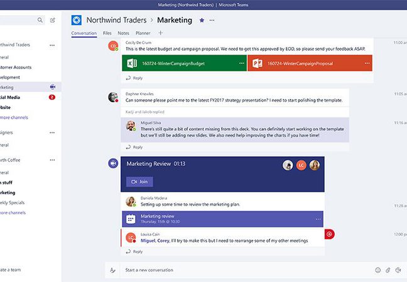Open the WinterCampaignBudget Excel file
The image size is (407, 282).
pyautogui.click(x=184, y=63)
